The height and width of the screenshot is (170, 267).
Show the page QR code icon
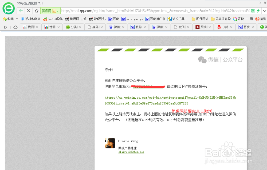pyautogui.click(x=253, y=11)
